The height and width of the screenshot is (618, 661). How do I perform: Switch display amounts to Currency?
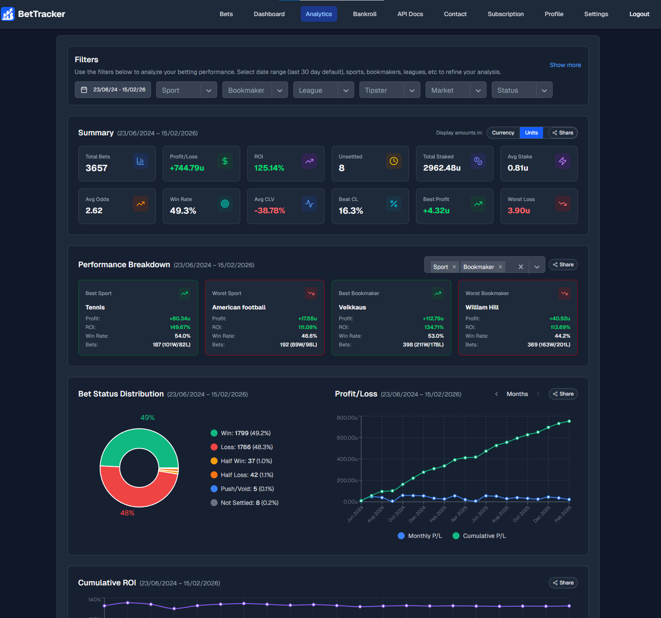503,133
